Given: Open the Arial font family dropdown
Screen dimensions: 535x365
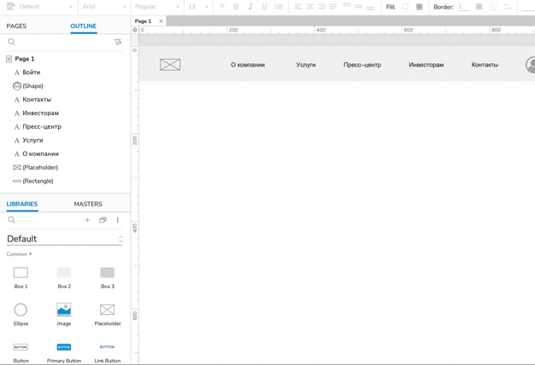Looking at the screenshot, I should pyautogui.click(x=104, y=7).
